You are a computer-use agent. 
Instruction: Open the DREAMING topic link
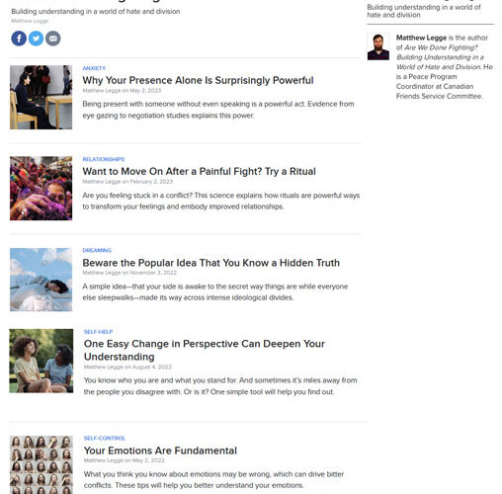[x=97, y=250]
